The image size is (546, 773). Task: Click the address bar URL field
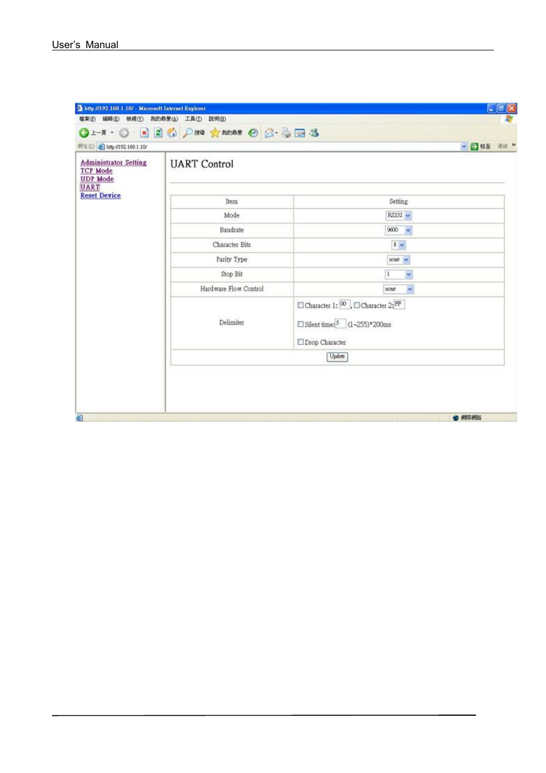pos(283,147)
